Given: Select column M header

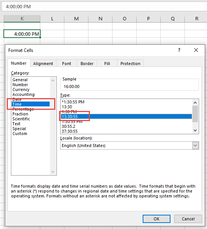Looking at the screenshot, I should pos(76,18).
